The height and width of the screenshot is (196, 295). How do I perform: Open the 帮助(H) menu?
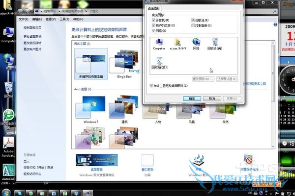tap(78, 19)
